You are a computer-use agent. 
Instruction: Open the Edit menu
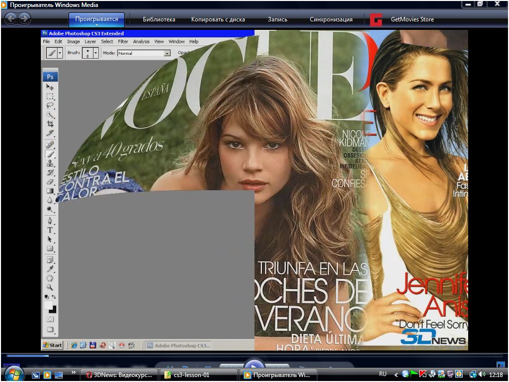click(58, 41)
